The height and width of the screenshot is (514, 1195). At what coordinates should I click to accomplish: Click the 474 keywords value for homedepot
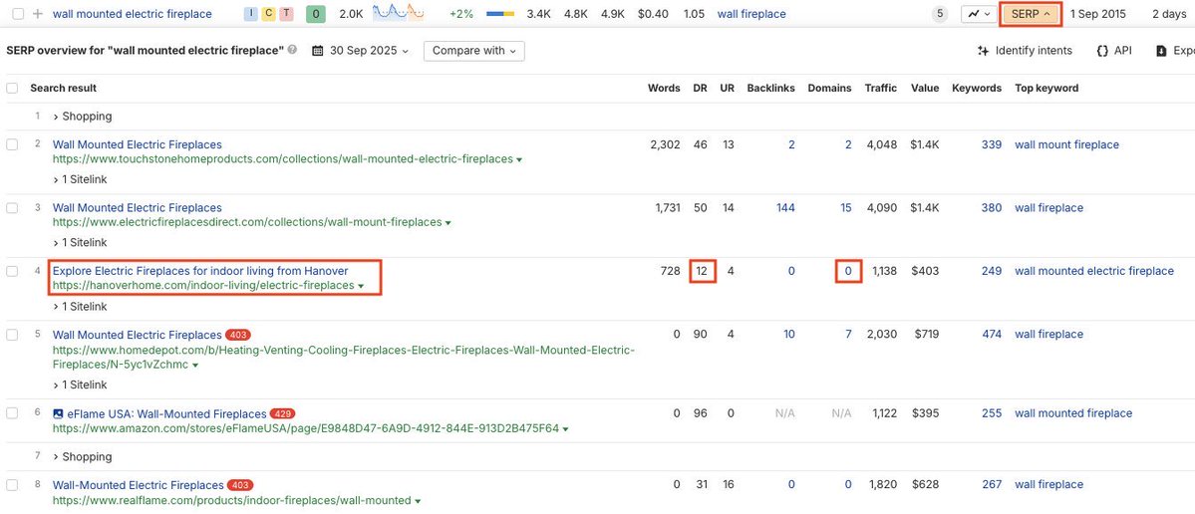992,335
